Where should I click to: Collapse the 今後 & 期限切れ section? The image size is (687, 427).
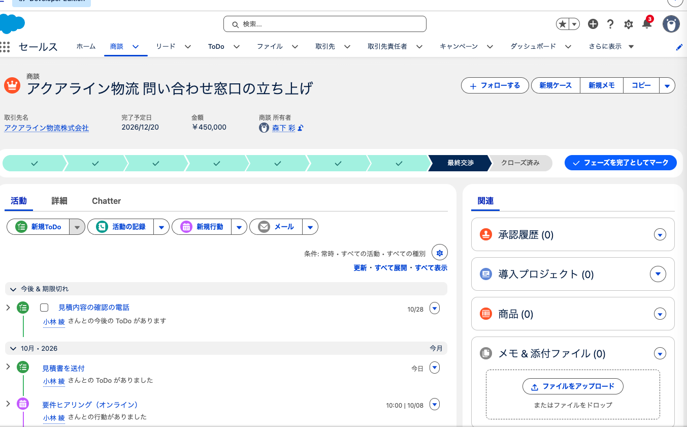[x=14, y=289]
